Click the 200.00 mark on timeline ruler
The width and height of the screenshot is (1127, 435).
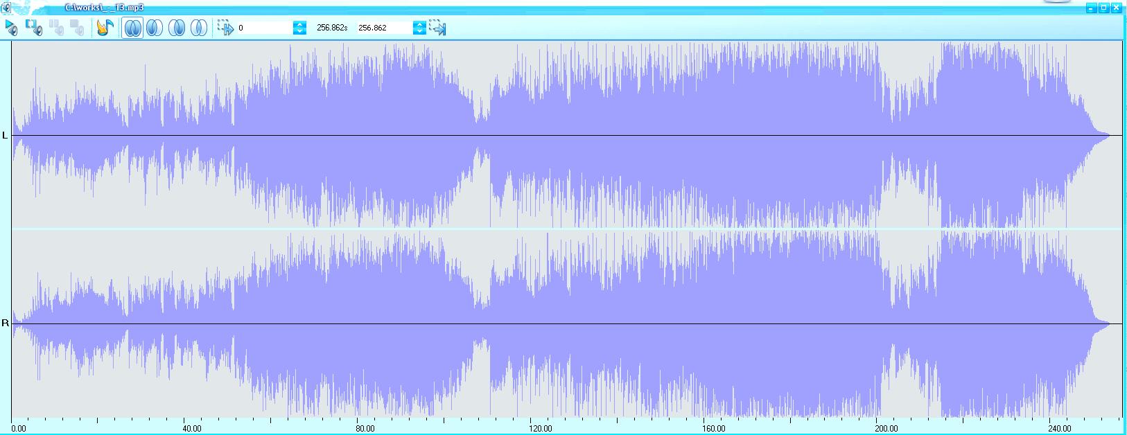(887, 429)
